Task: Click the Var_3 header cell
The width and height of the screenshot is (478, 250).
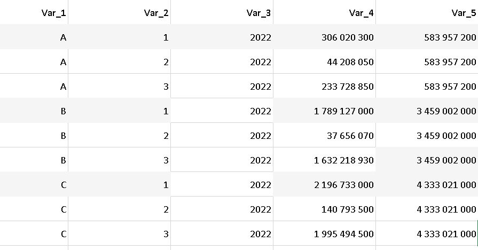Action: click(x=258, y=13)
